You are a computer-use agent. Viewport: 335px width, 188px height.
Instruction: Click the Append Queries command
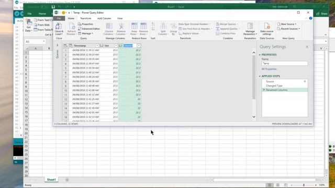228,29
